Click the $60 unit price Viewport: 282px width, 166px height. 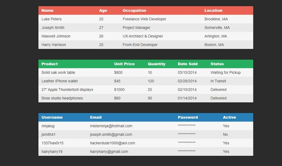pos(117,98)
